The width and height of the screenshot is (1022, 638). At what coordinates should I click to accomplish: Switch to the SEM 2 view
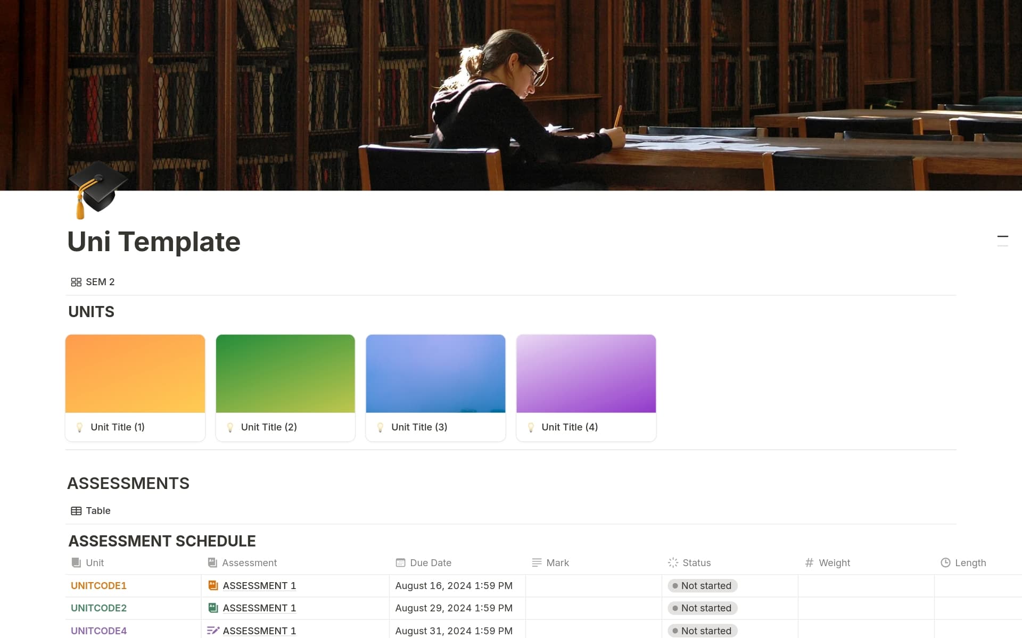point(100,282)
